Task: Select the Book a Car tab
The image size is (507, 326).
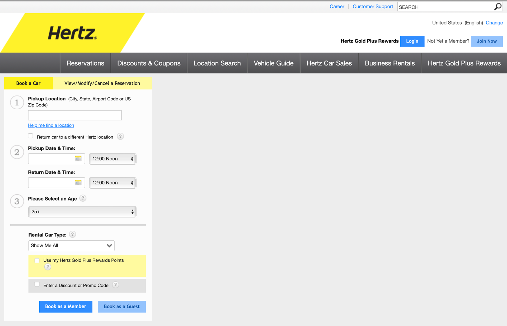Action: click(x=28, y=83)
